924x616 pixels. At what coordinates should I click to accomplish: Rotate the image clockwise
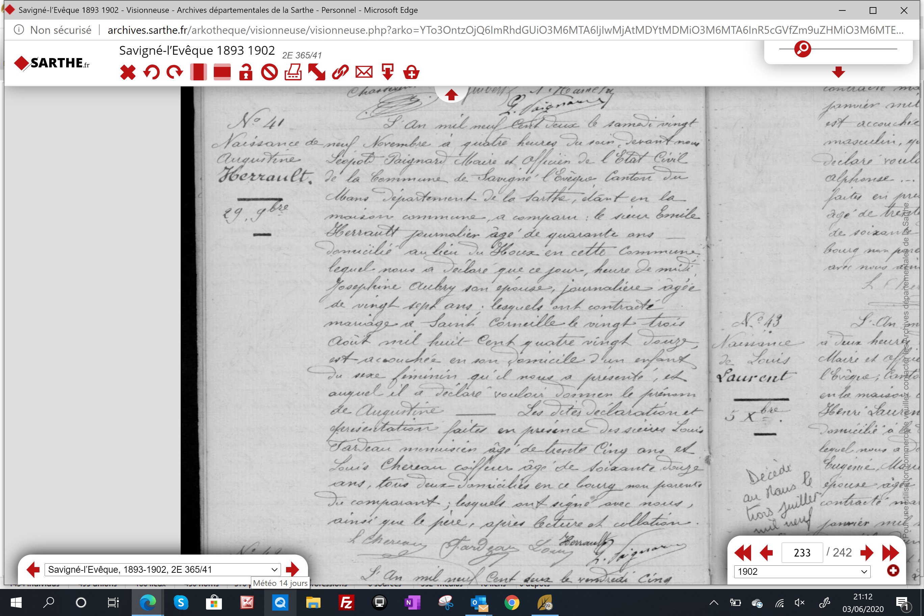tap(175, 72)
